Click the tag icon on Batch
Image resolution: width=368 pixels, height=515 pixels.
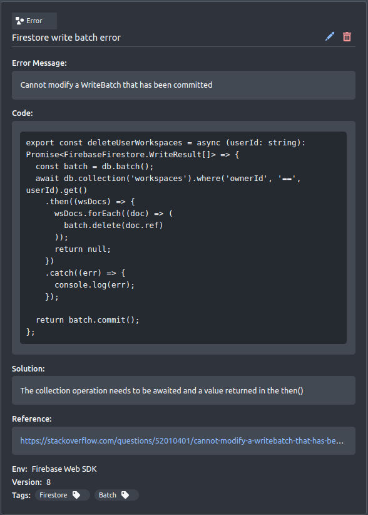[x=125, y=495]
